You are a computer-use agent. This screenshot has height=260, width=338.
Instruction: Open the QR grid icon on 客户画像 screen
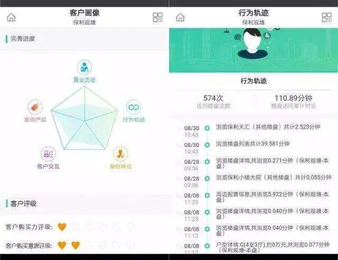click(157, 17)
